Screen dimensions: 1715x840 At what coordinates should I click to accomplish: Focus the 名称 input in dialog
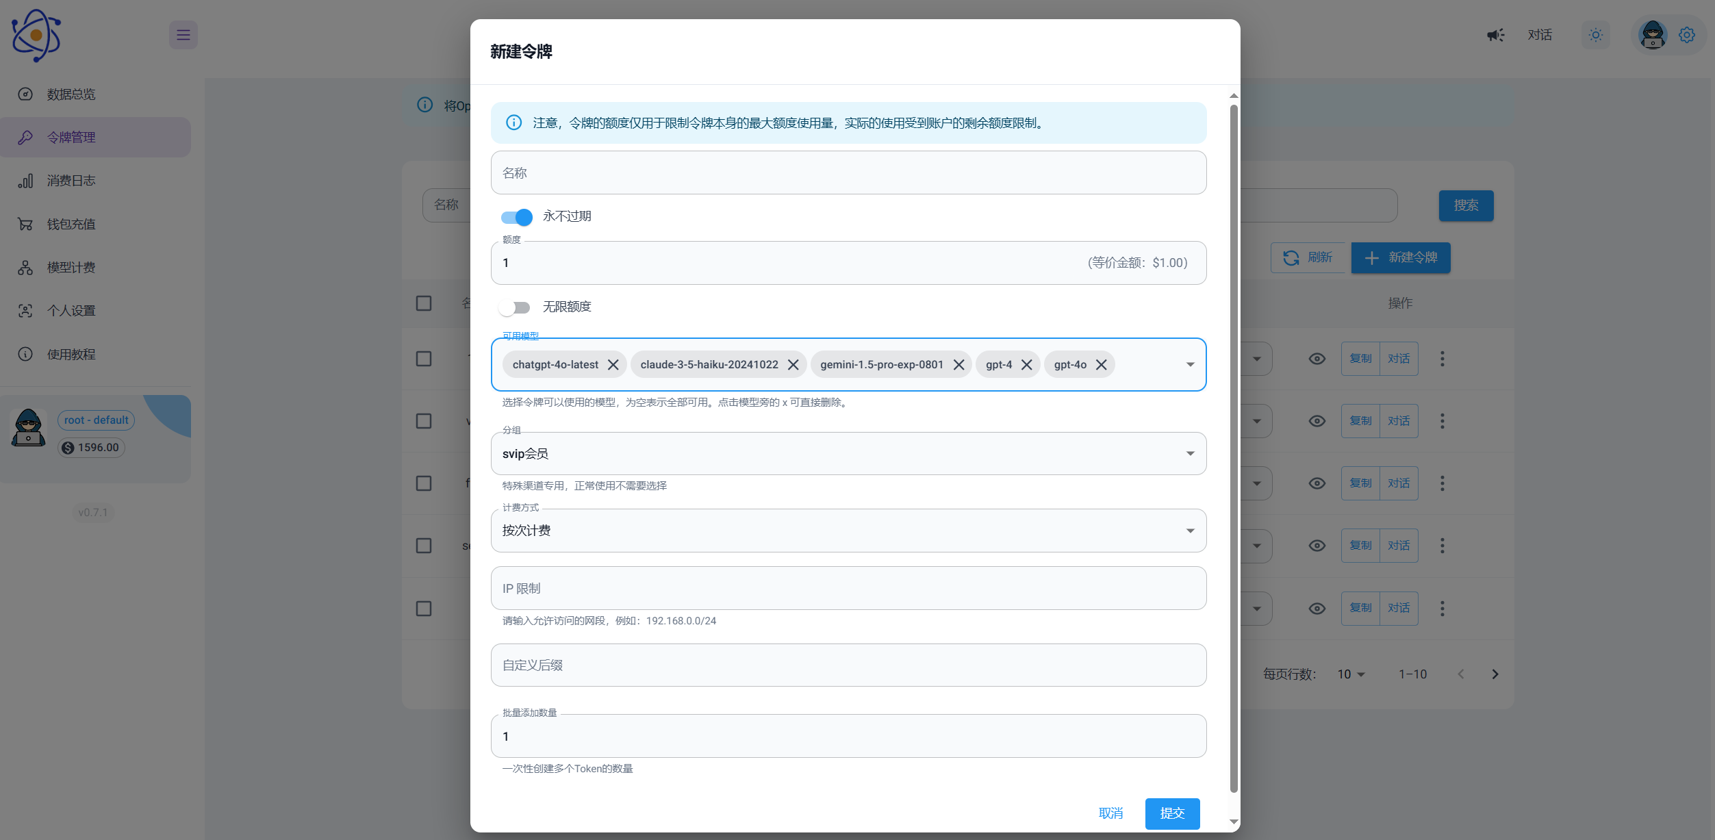[x=848, y=173]
